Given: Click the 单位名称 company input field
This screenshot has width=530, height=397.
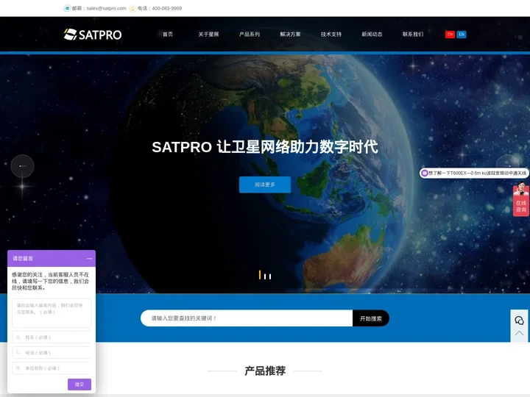Looking at the screenshot, I should (x=52, y=368).
